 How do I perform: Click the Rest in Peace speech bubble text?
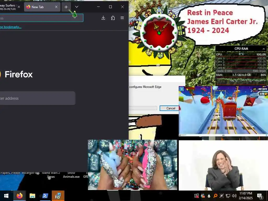(222, 21)
